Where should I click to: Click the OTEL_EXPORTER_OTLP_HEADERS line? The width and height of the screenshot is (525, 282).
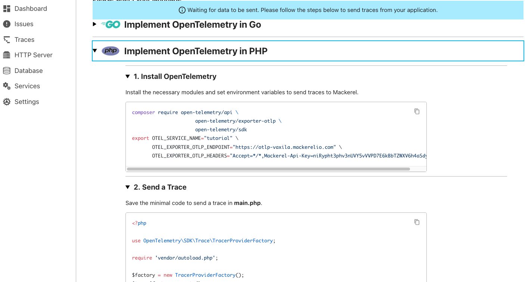289,156
